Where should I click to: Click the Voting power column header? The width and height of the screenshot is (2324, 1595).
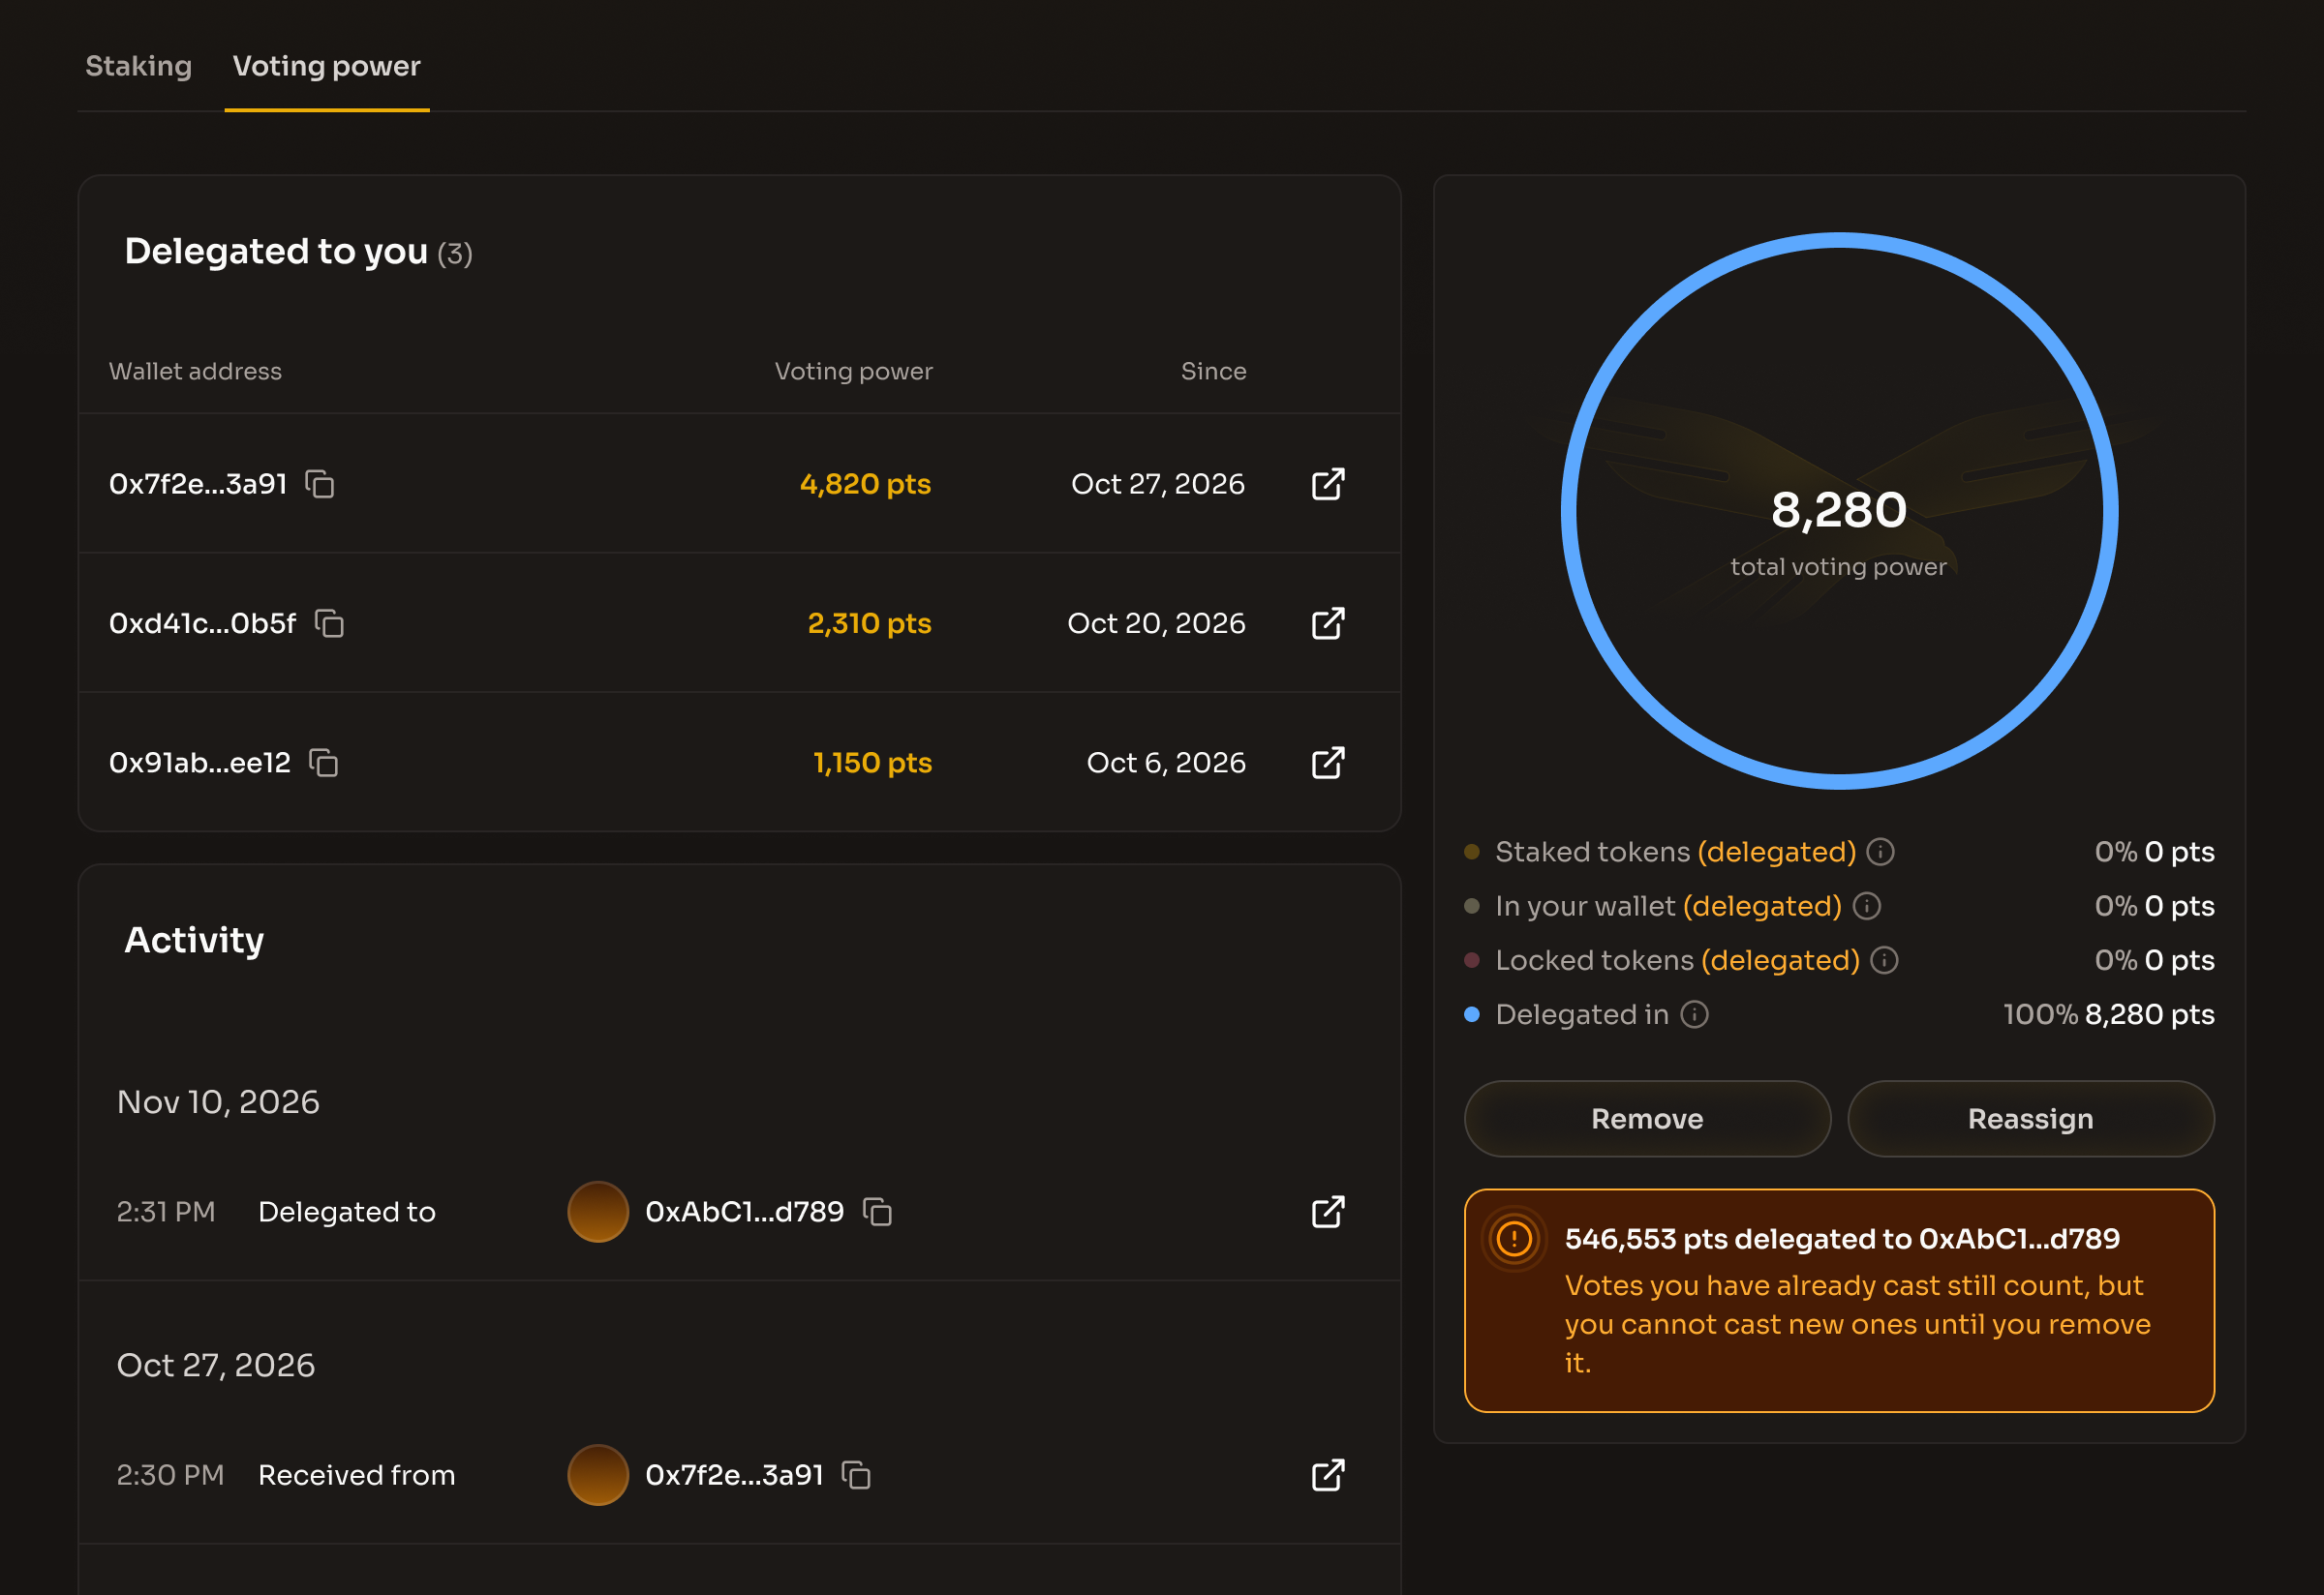(853, 372)
